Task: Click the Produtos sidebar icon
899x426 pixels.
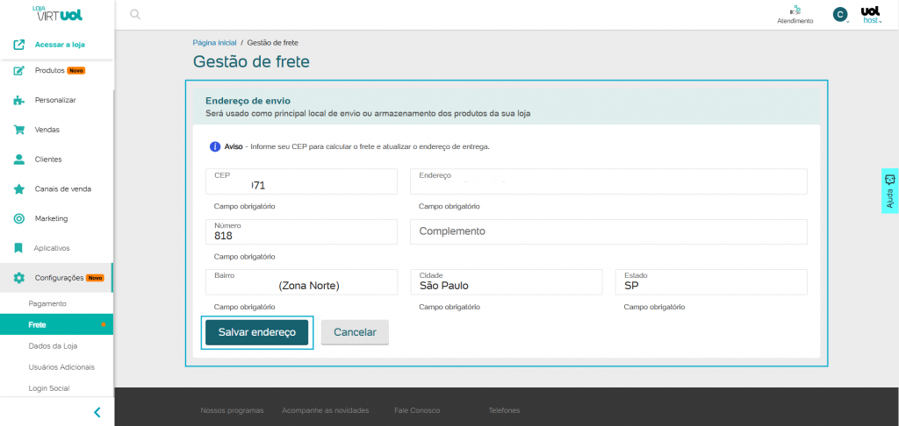Action: click(x=18, y=71)
